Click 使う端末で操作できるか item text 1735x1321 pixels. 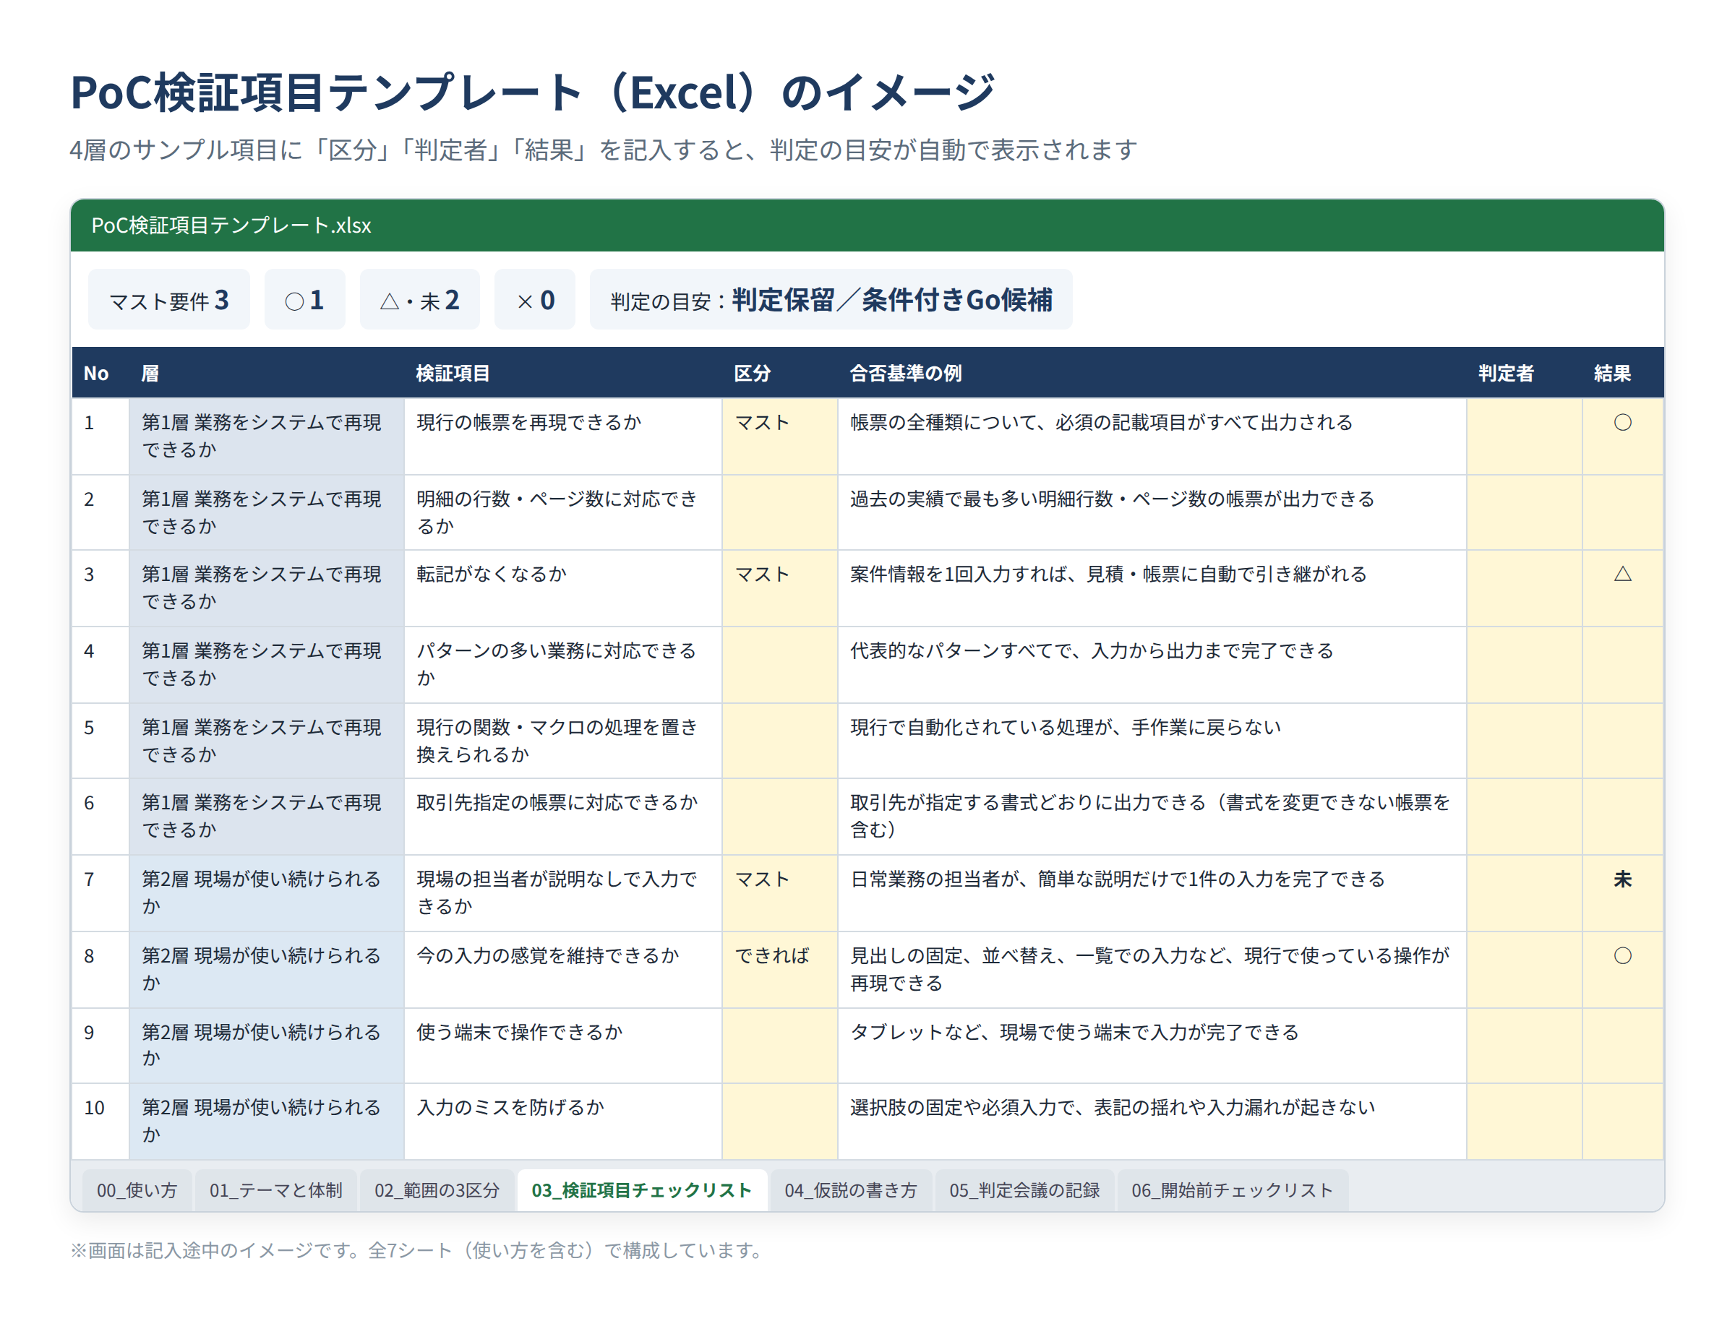519,1032
